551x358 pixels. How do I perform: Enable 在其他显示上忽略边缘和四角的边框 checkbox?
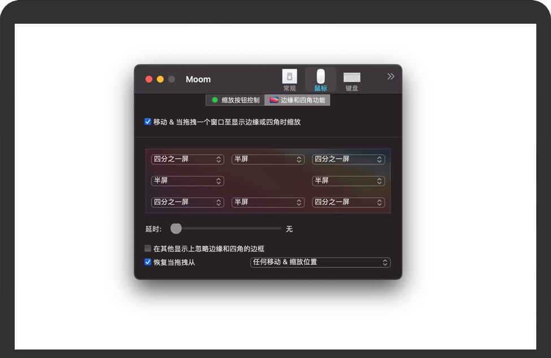click(147, 248)
